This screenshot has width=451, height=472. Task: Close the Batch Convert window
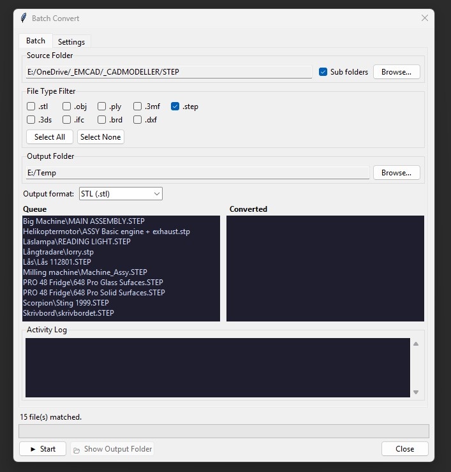coord(425,18)
